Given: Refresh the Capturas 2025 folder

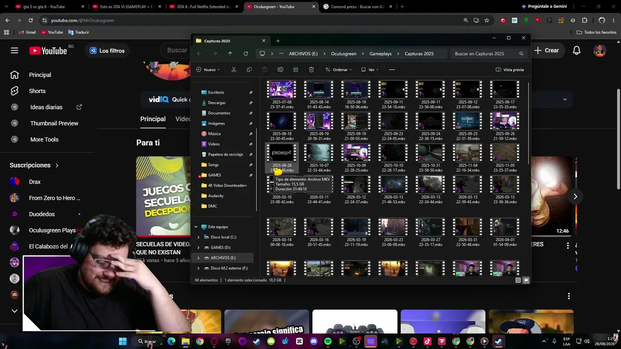Looking at the screenshot, I should pos(245,54).
